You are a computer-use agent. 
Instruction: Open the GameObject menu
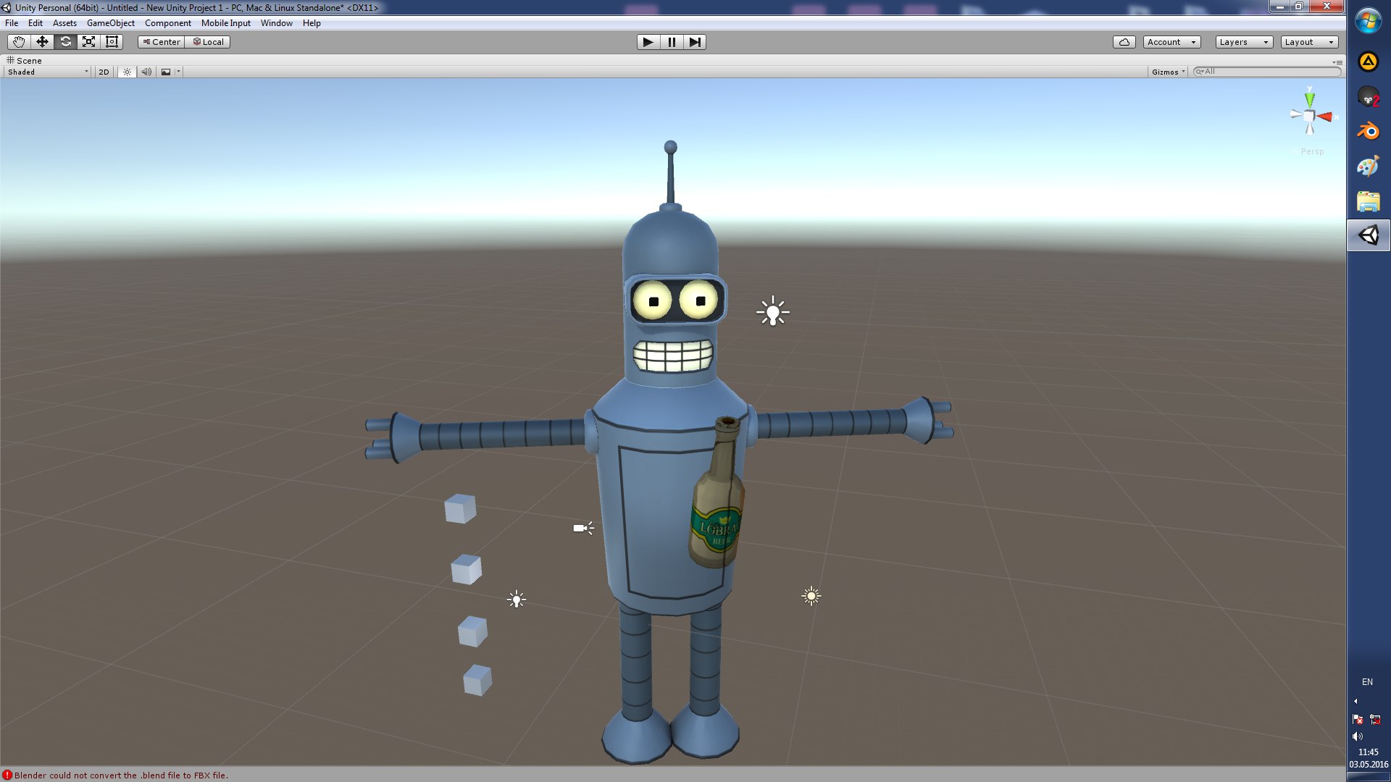(x=111, y=23)
